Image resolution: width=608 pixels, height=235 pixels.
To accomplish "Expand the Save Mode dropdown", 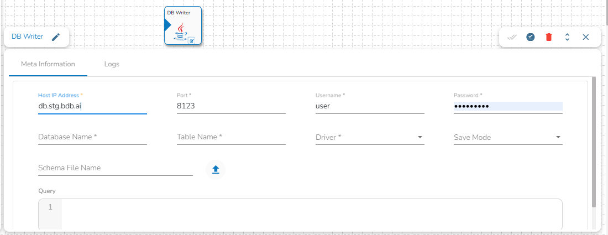I will pos(507,137).
